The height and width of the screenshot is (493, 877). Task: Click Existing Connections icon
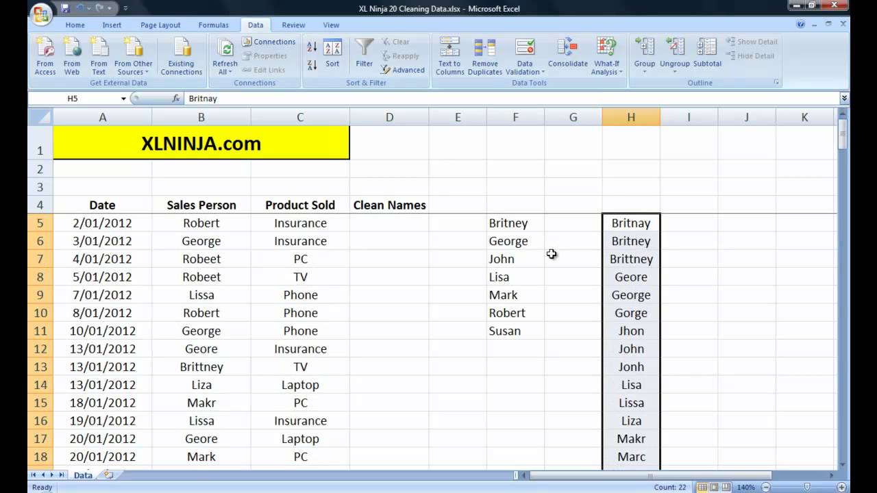point(182,57)
